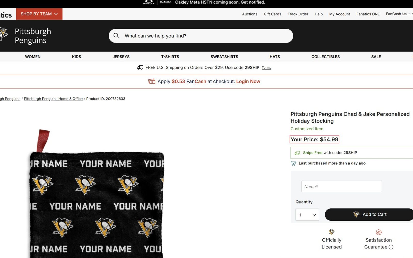Open the Quantity dropdown
Screen dimensions: 413x258
307,215
